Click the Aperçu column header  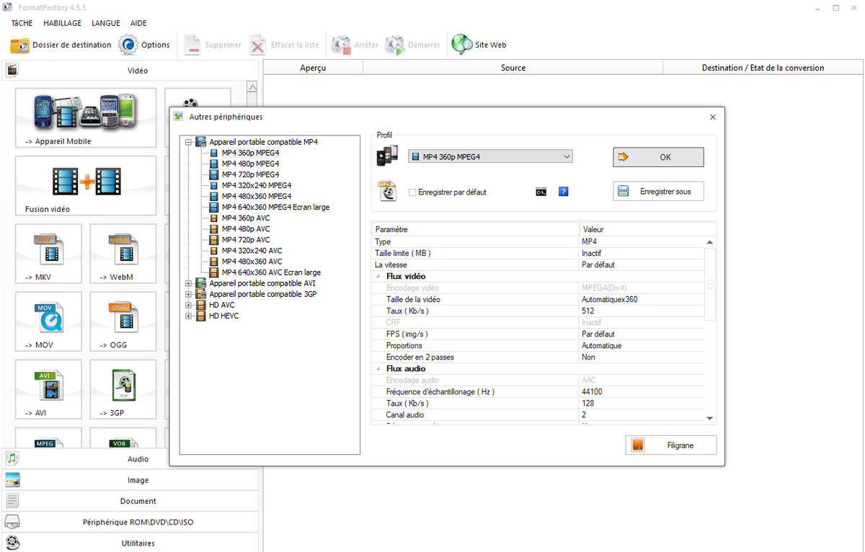coord(313,68)
